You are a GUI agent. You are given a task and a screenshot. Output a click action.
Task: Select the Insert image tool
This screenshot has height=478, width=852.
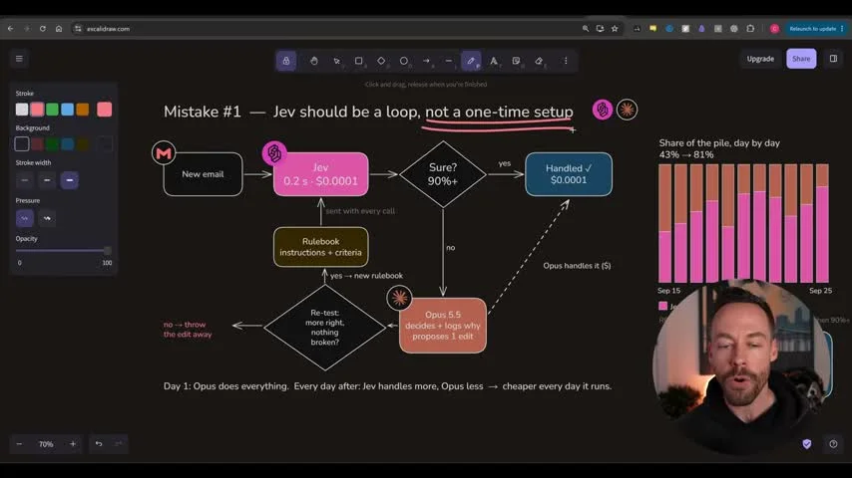(x=516, y=61)
